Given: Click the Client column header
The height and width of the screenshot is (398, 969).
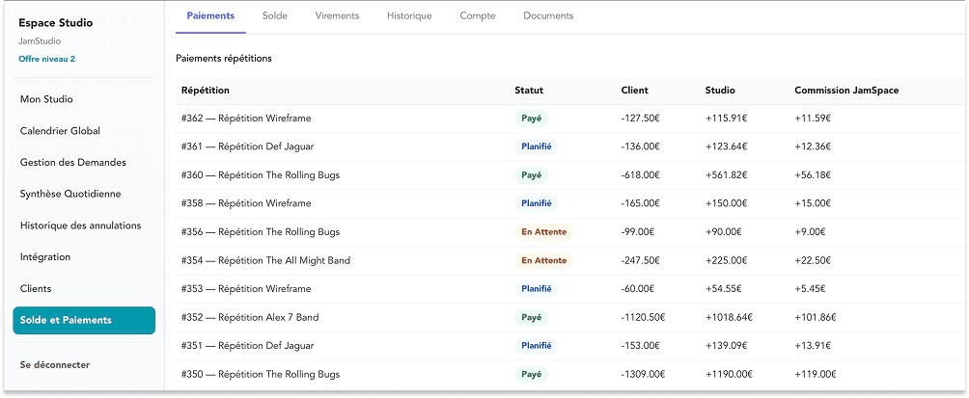Looking at the screenshot, I should pyautogui.click(x=635, y=91).
